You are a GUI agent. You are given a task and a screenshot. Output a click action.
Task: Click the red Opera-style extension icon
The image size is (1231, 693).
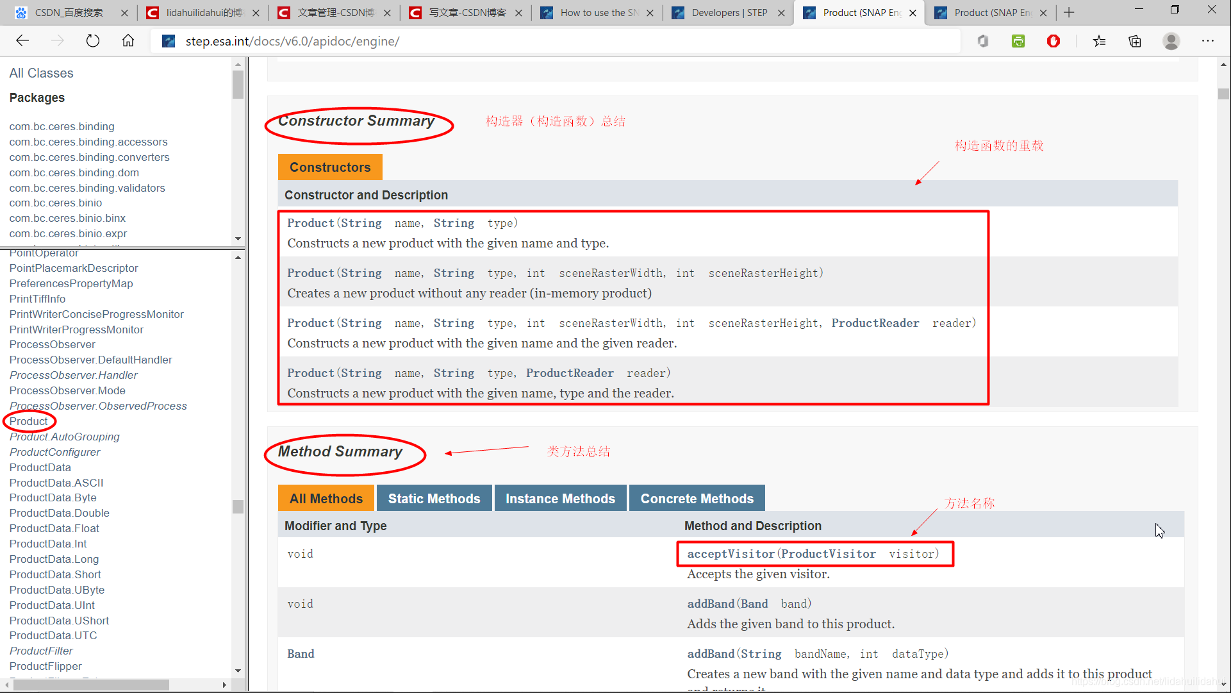(1053, 41)
